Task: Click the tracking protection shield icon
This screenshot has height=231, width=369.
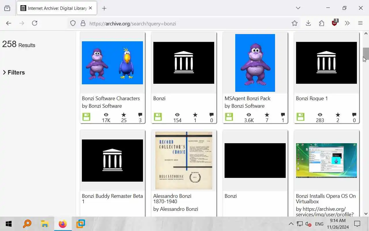Action: tap(73, 23)
